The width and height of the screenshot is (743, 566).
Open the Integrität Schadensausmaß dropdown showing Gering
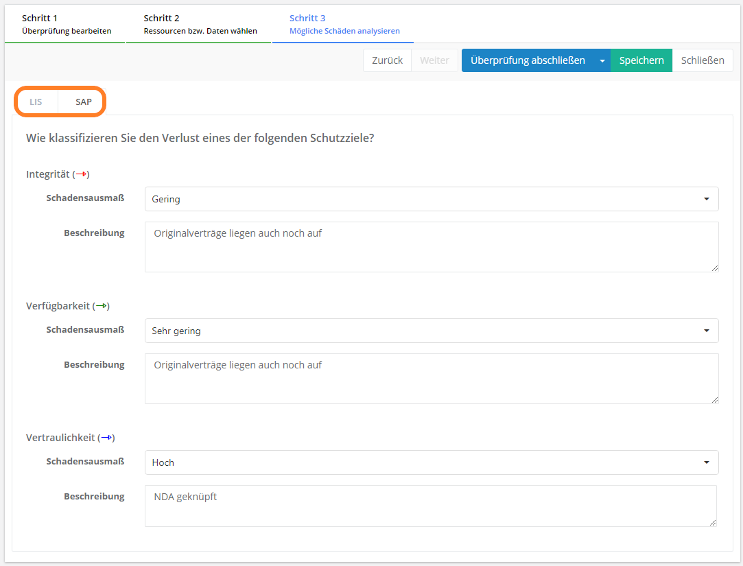(x=432, y=199)
